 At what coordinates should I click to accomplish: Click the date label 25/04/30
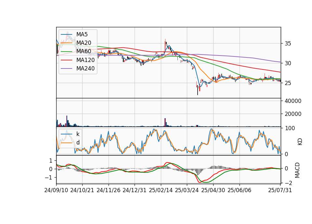click(213, 190)
